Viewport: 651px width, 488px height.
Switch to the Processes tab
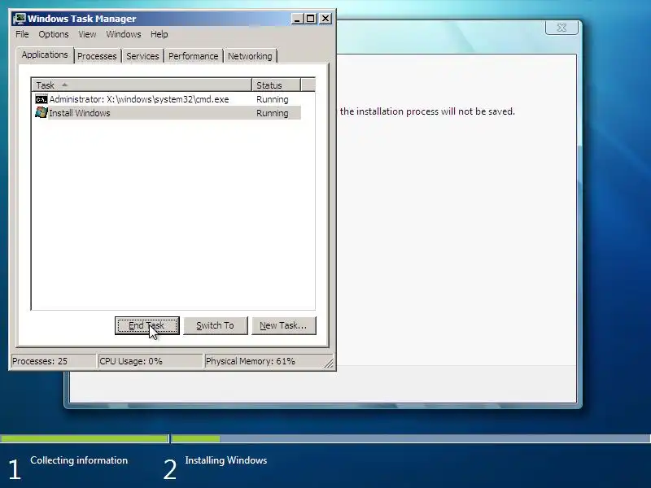97,56
